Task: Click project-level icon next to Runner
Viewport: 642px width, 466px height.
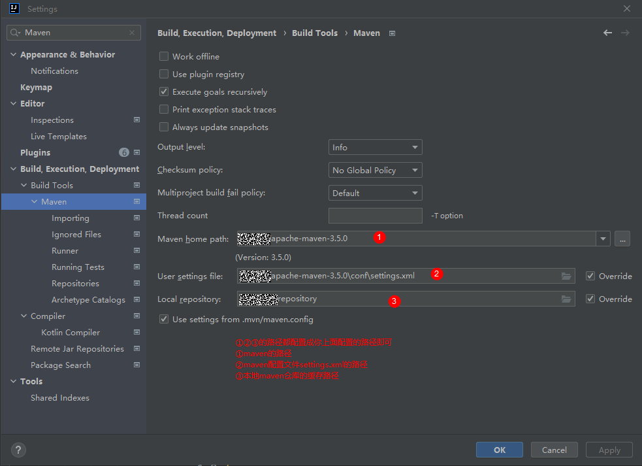Action: click(x=136, y=251)
